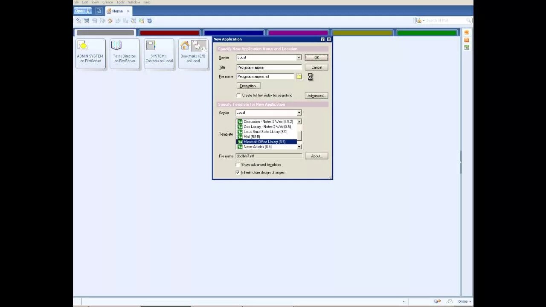Switch to the Home tab
Image resolution: width=546 pixels, height=307 pixels.
point(117,11)
